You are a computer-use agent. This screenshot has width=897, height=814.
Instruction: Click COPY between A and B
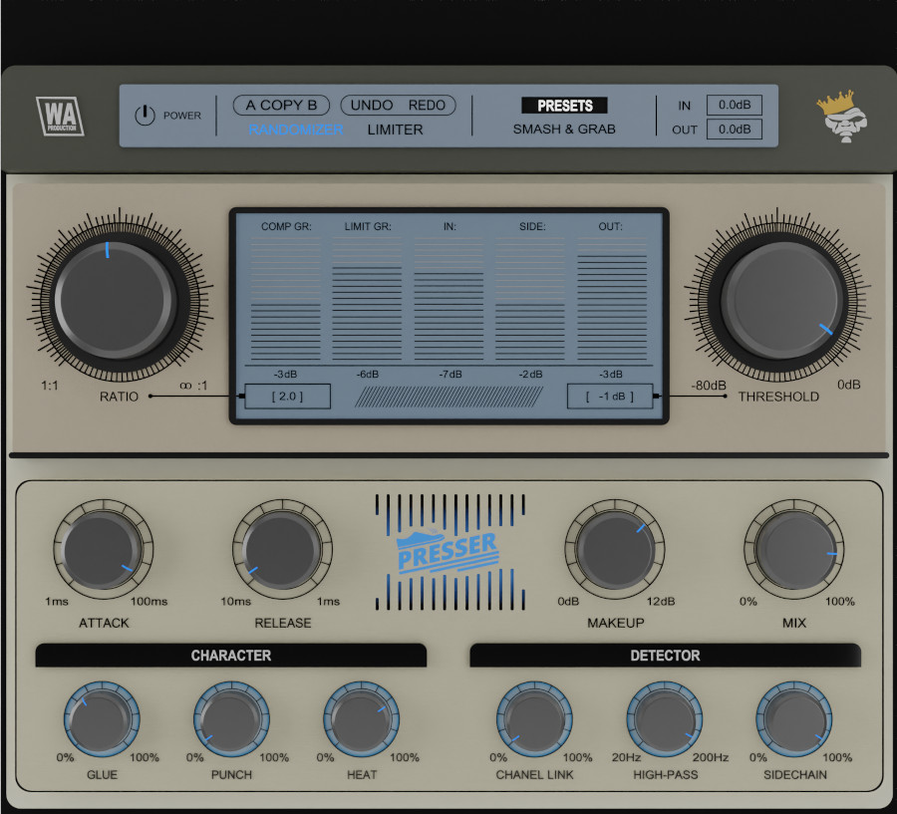(x=281, y=106)
